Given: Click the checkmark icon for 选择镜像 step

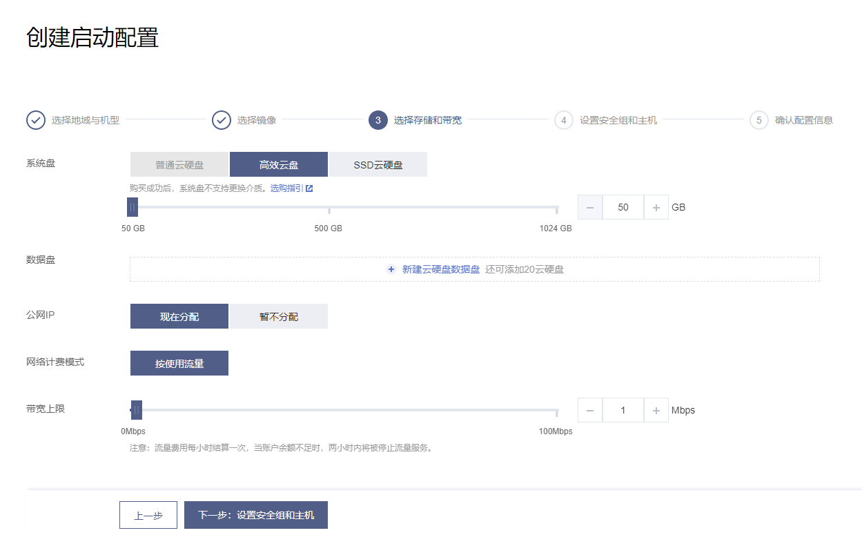Looking at the screenshot, I should 222,120.
